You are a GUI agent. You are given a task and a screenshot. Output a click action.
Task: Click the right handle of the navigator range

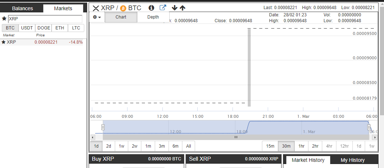[369, 127]
